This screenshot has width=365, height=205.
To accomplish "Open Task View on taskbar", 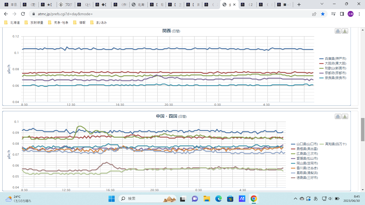I will point(183,199).
